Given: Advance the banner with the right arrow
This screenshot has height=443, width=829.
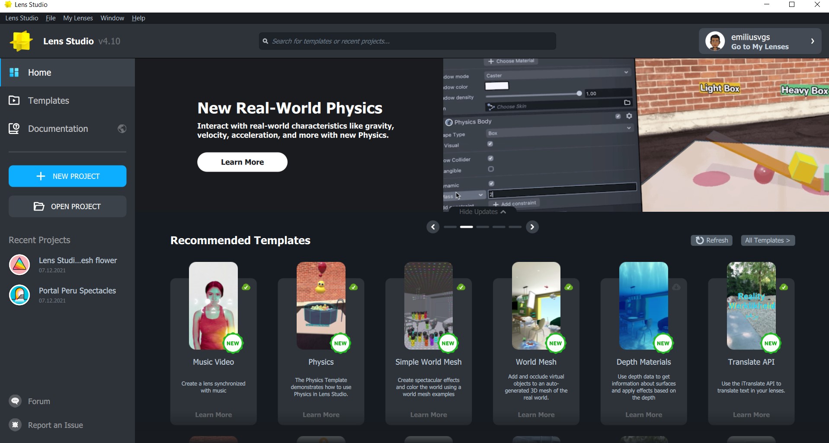Looking at the screenshot, I should (532, 227).
